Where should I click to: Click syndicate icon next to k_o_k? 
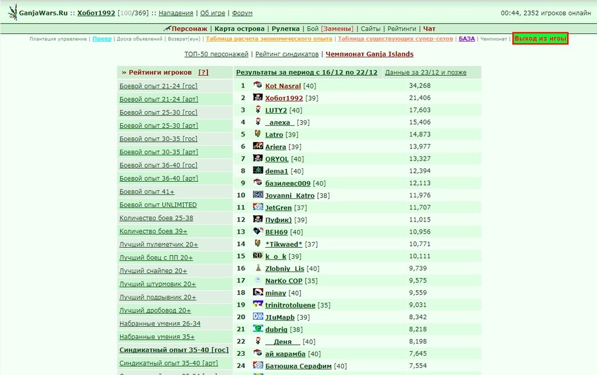258,256
